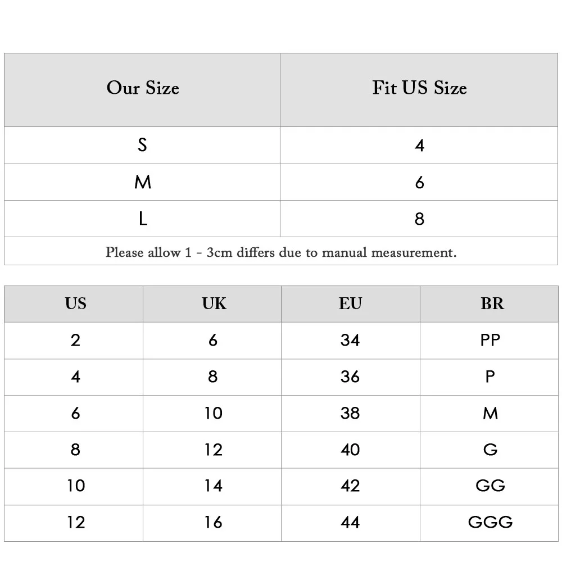Click US size 12 cell
The image size is (562, 562).
(x=74, y=523)
